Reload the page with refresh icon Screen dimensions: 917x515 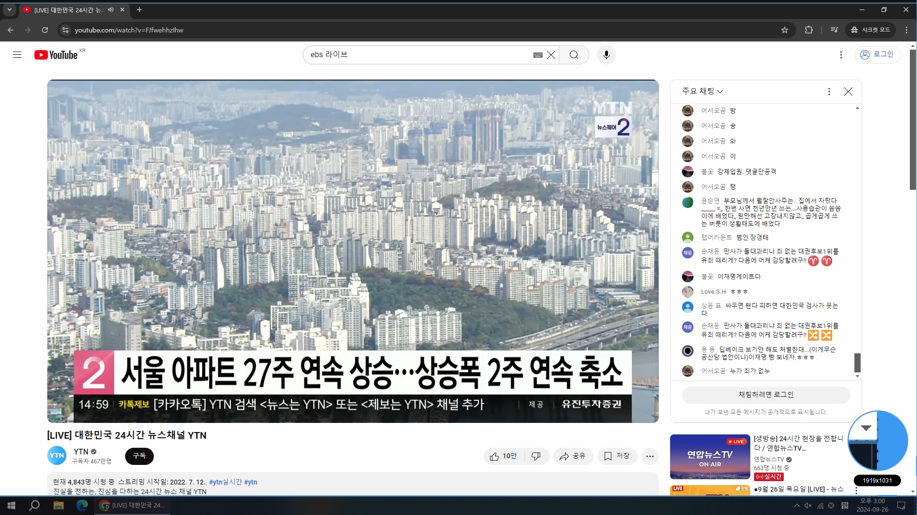[45, 30]
